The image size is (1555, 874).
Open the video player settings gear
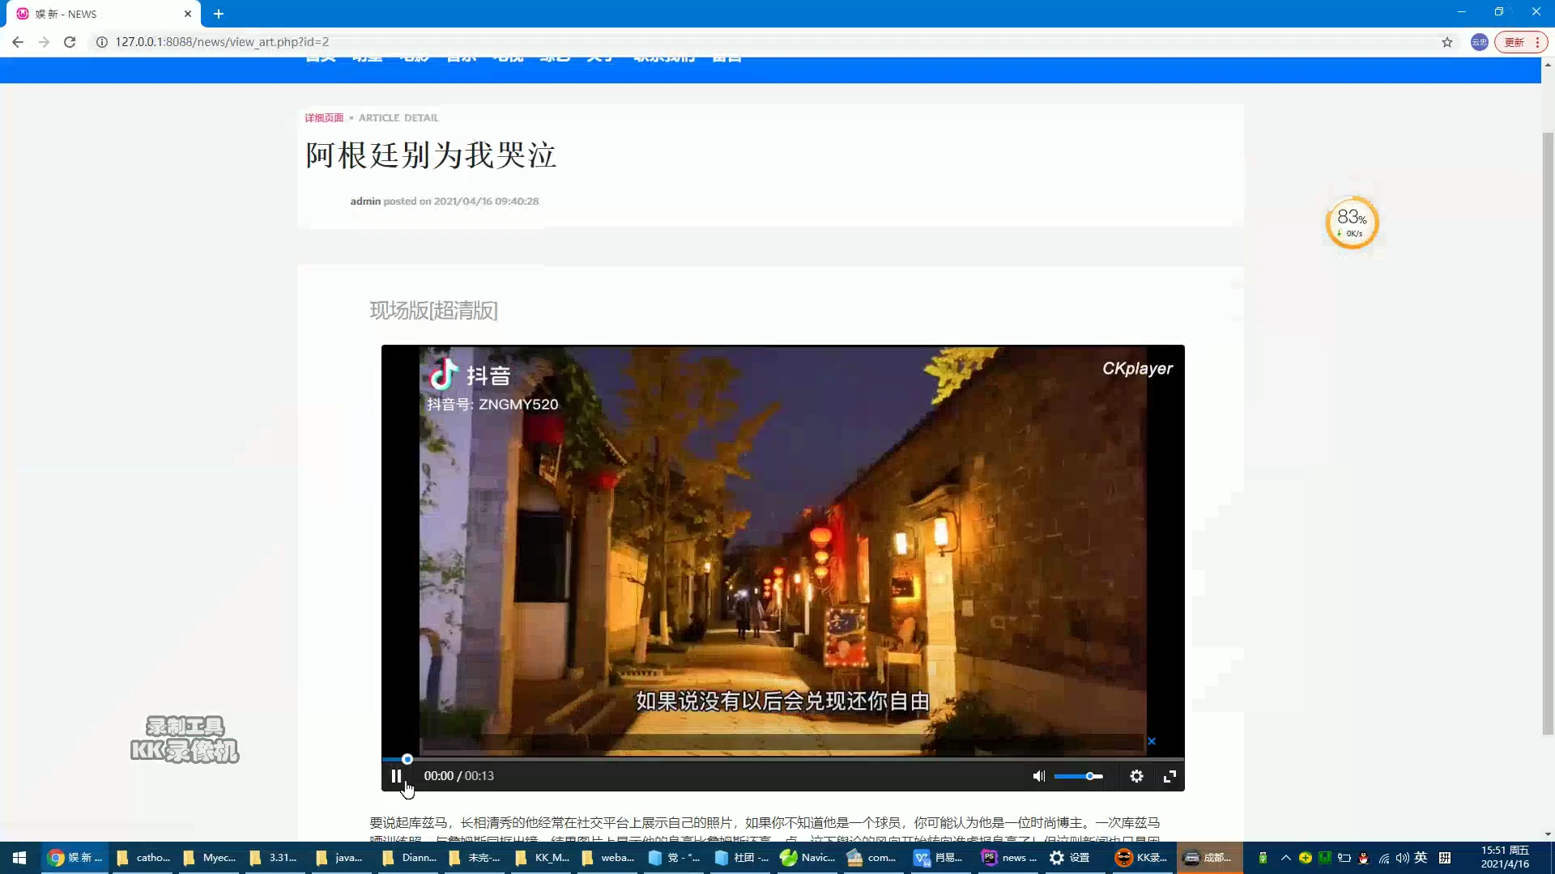(x=1136, y=776)
